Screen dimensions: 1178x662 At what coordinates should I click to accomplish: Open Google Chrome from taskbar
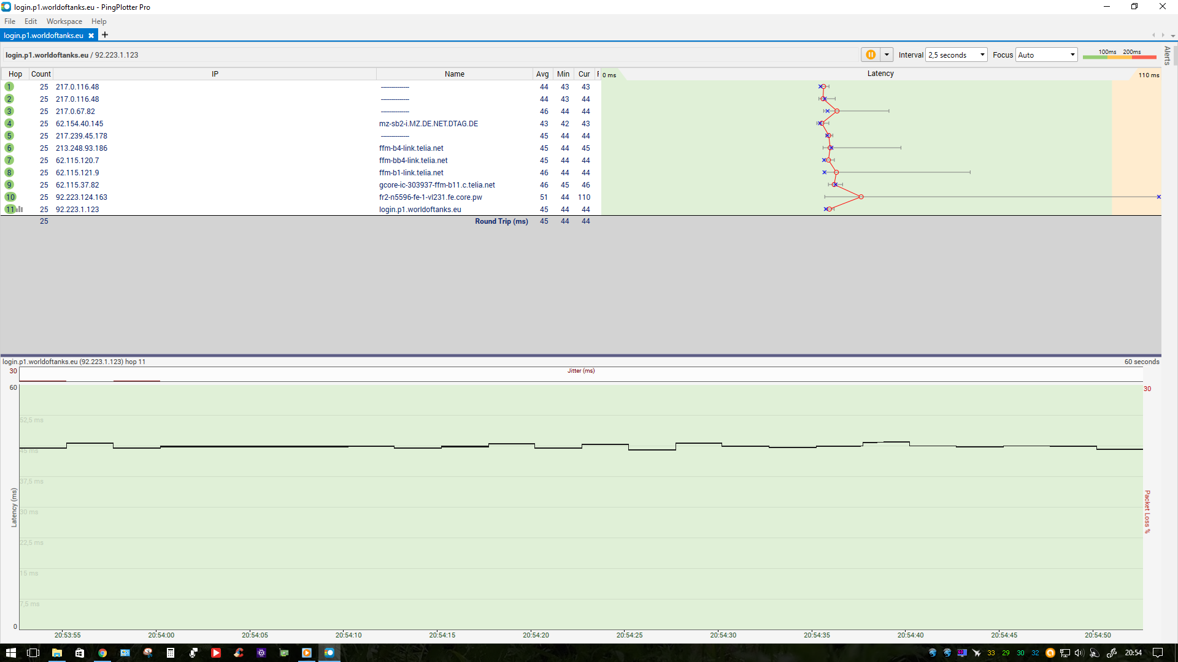point(102,653)
